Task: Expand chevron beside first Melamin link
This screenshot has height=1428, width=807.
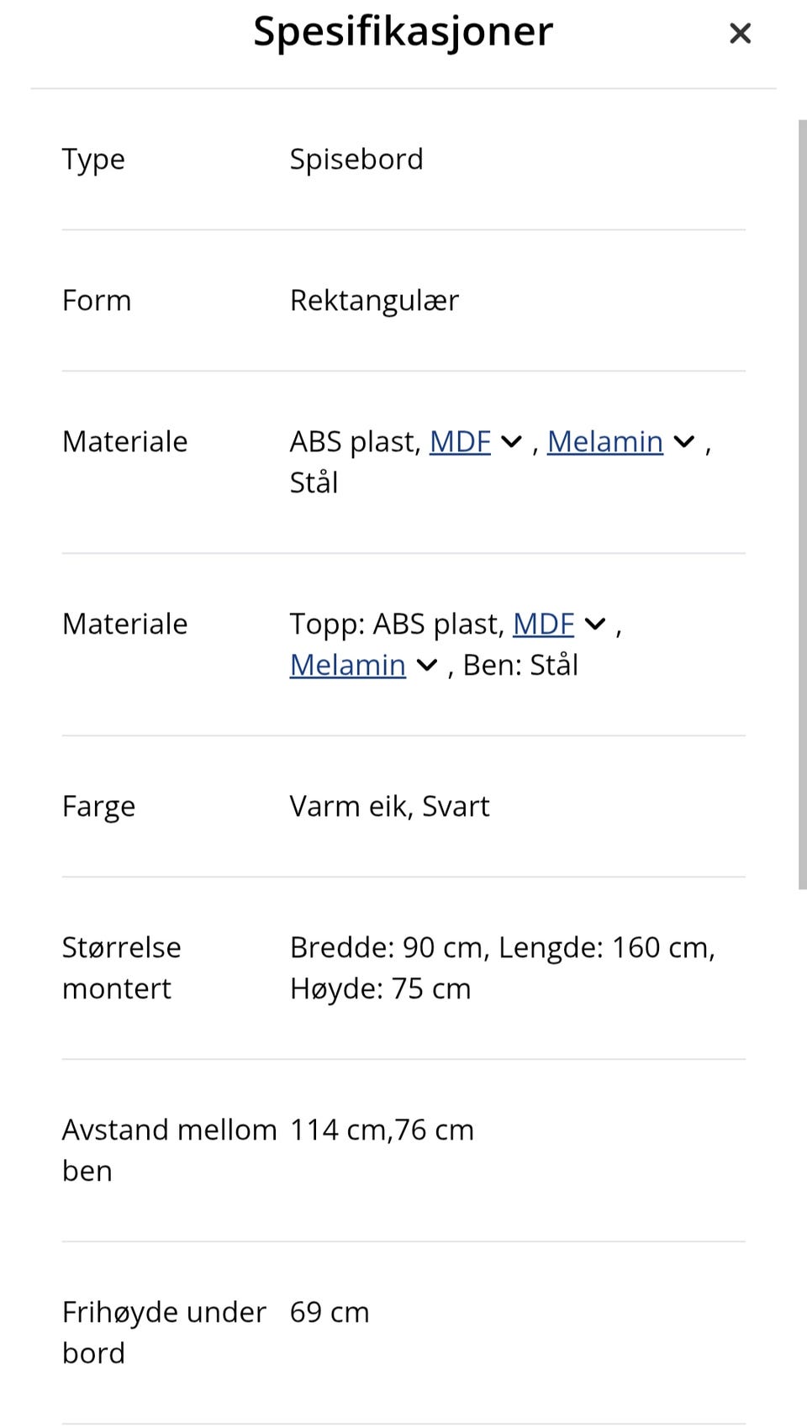Action: [x=684, y=442]
